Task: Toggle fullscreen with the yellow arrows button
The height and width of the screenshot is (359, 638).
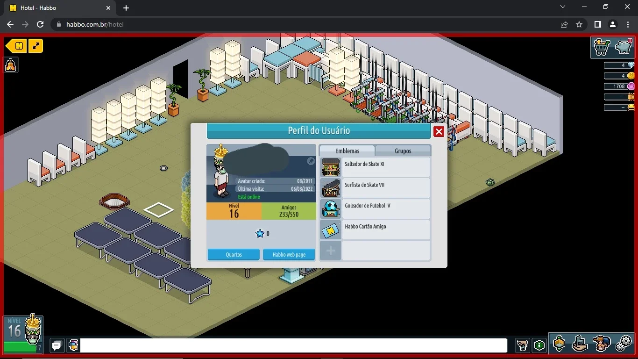Action: (36, 46)
